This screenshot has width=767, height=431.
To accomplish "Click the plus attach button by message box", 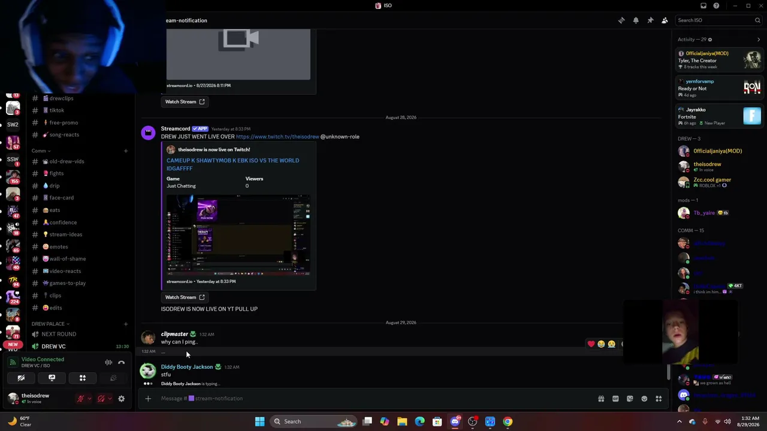I will click(148, 399).
